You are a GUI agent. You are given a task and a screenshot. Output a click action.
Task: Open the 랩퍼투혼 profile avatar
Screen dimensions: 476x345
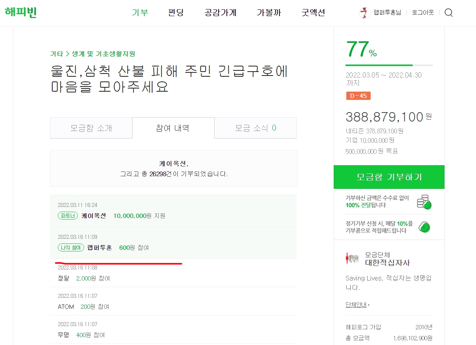(365, 13)
